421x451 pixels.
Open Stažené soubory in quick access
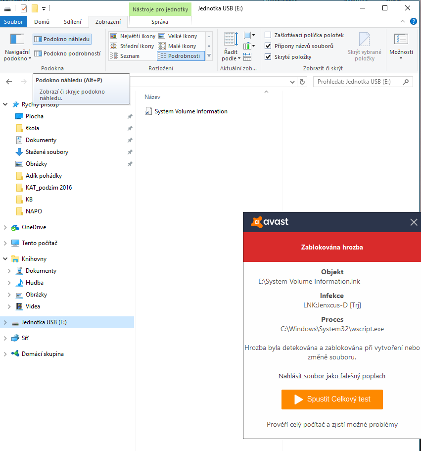47,152
